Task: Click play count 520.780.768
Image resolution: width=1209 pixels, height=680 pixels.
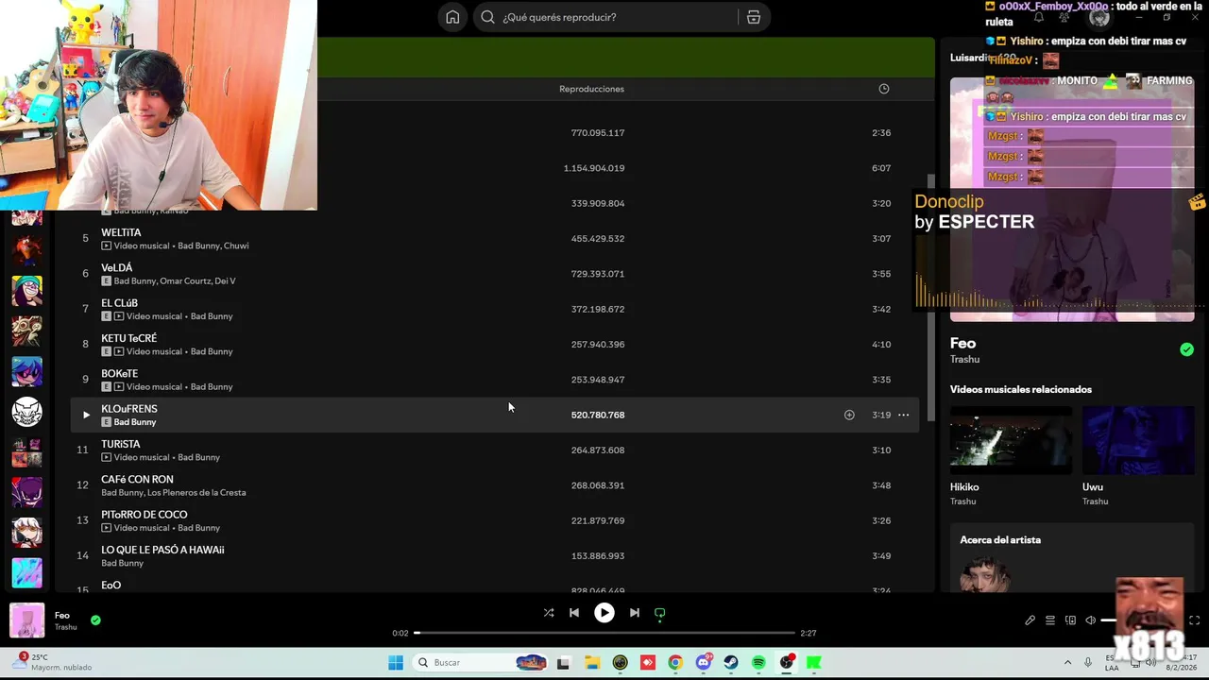Action: coord(598,415)
